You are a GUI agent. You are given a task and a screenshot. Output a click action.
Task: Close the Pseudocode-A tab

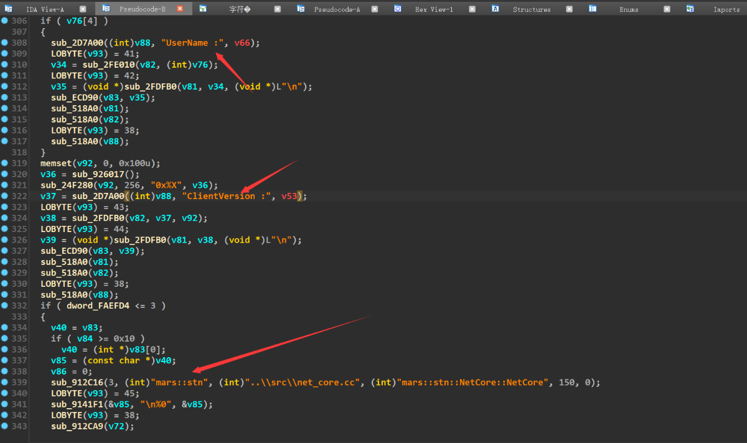(x=375, y=9)
